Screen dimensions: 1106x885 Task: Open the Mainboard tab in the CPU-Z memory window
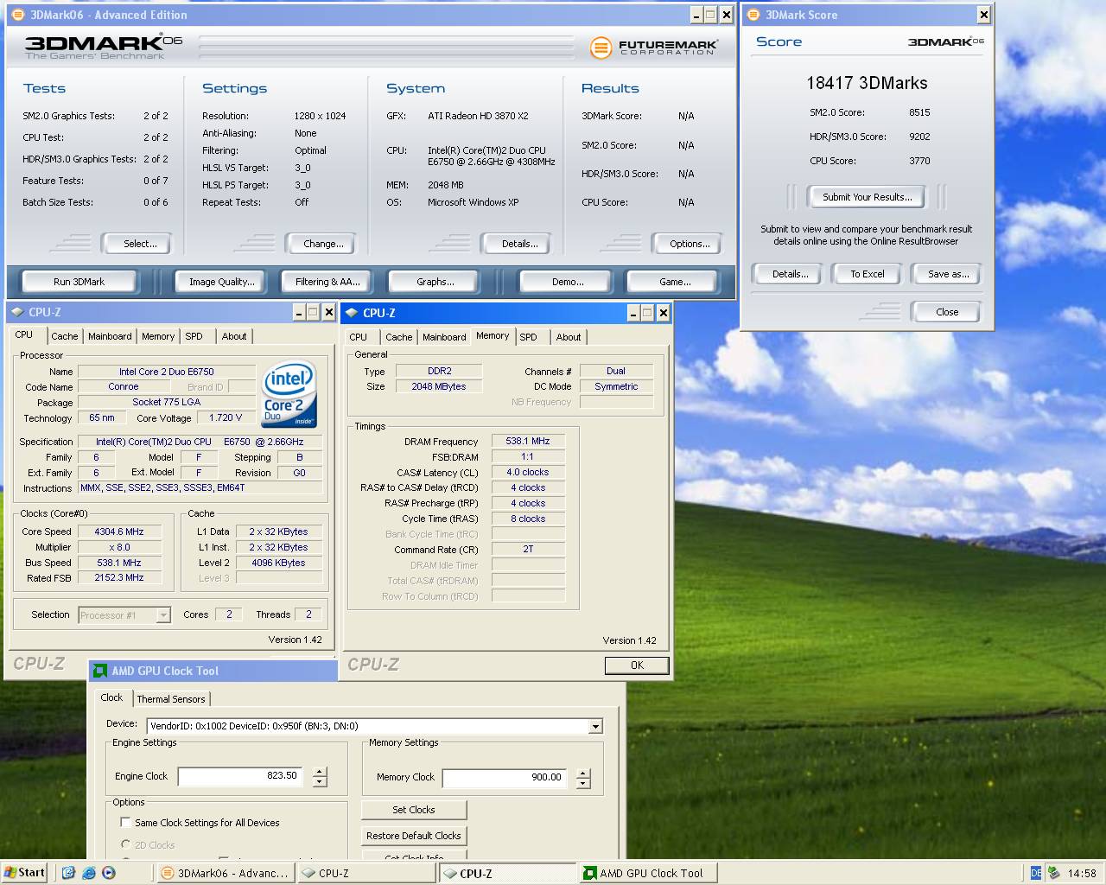(x=444, y=337)
